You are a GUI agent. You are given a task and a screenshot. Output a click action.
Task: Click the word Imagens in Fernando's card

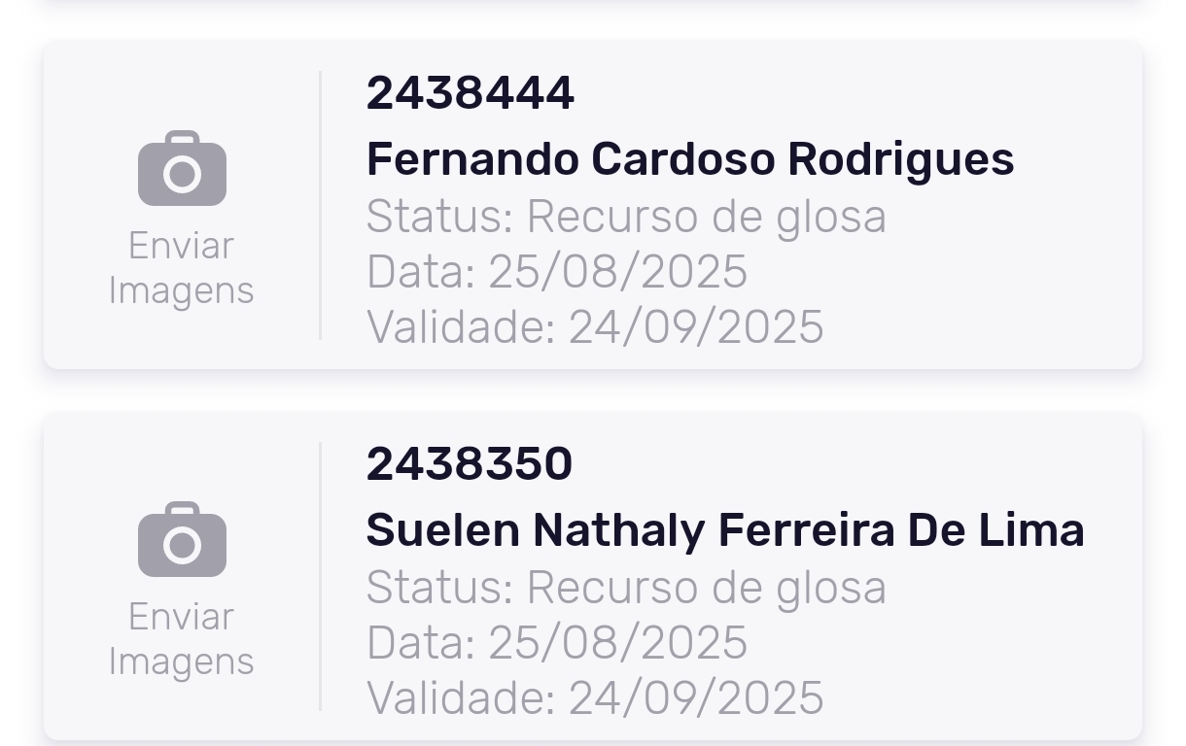[182, 290]
